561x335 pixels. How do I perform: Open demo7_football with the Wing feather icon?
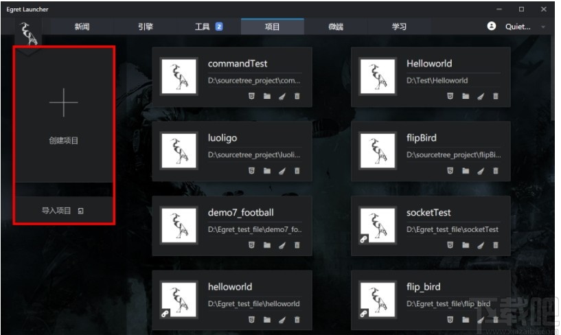click(x=282, y=245)
